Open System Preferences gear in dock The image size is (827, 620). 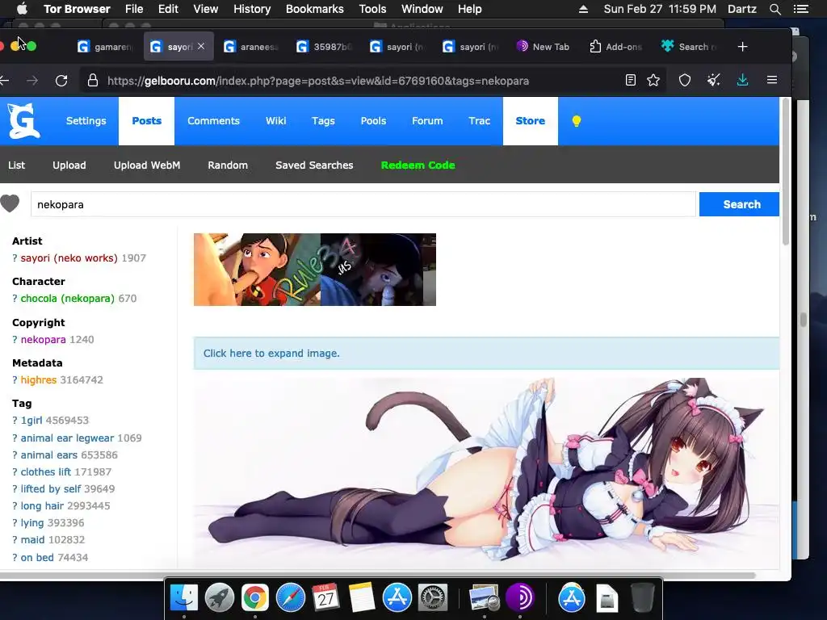point(433,598)
